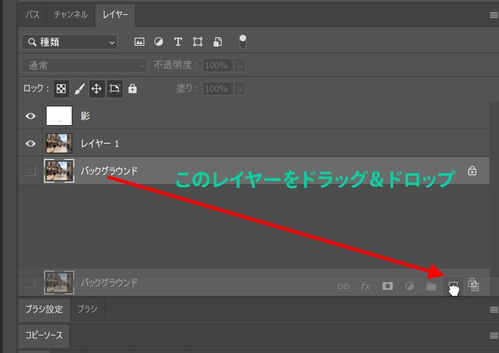The height and width of the screenshot is (353, 499).
Task: Create a new layer group folder
Action: point(431,286)
